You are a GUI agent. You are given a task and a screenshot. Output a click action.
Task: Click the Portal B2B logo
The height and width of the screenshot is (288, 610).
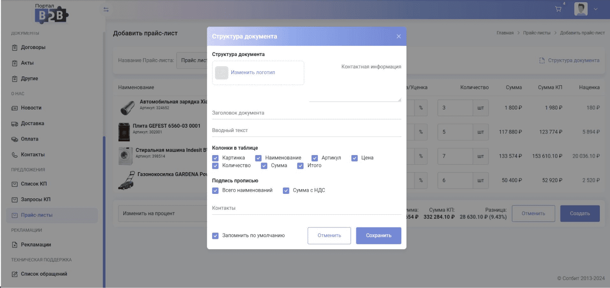[52, 13]
